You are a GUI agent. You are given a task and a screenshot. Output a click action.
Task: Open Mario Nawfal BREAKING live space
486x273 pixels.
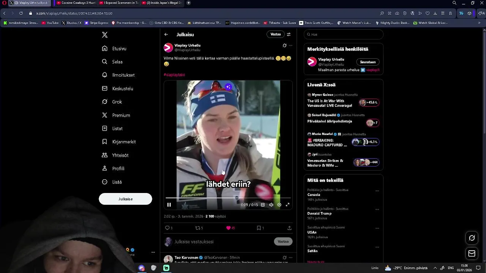coord(343,140)
